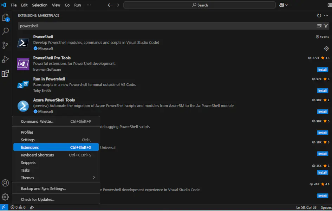Image resolution: width=332 pixels, height=211 pixels.
Task: Open Views and More Actions ellipsis
Action: coord(326,15)
